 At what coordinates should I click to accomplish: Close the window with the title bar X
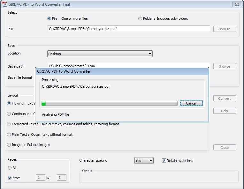point(237,4)
